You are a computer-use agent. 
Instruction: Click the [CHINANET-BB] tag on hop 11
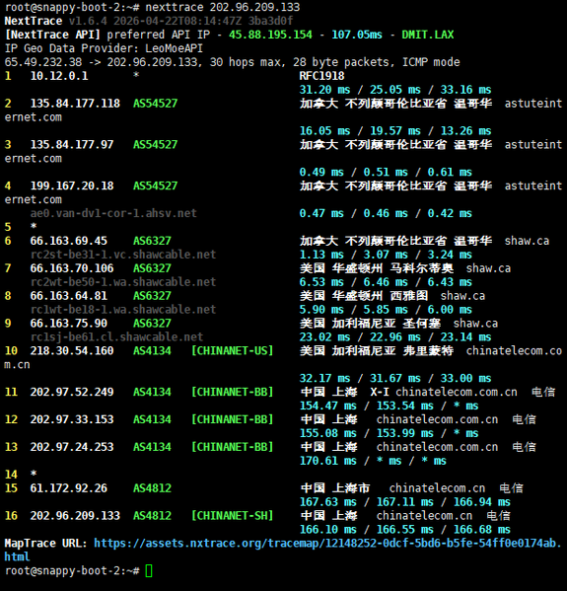click(232, 392)
